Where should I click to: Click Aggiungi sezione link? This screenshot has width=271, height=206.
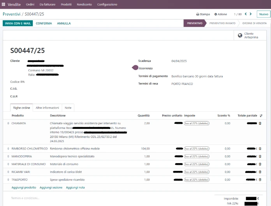(x=51, y=187)
